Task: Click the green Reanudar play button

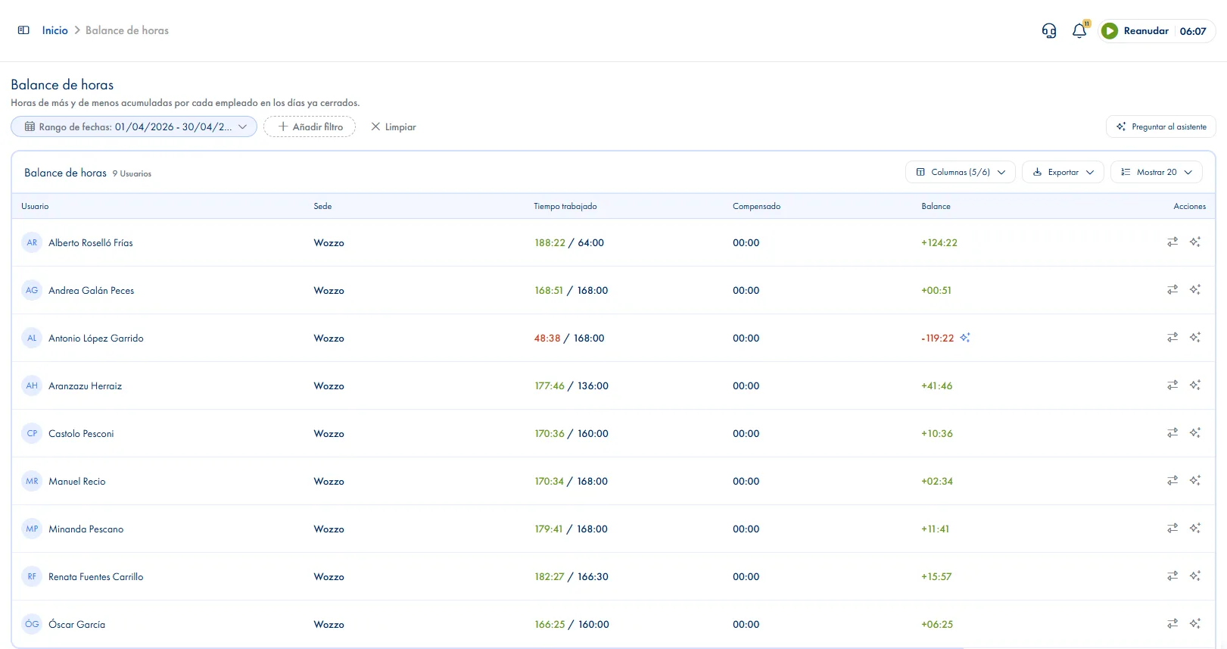Action: (x=1110, y=31)
